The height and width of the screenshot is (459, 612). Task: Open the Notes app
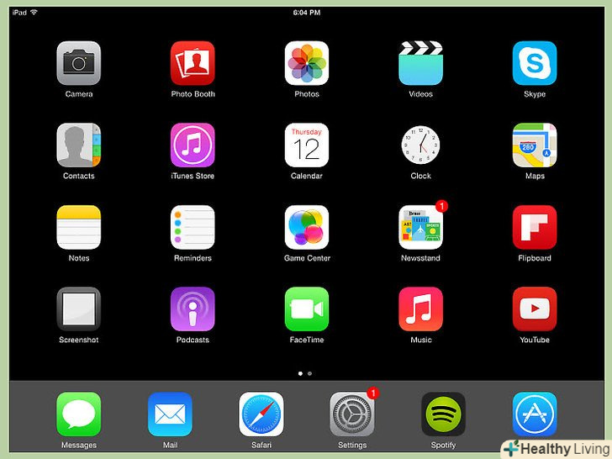point(78,227)
